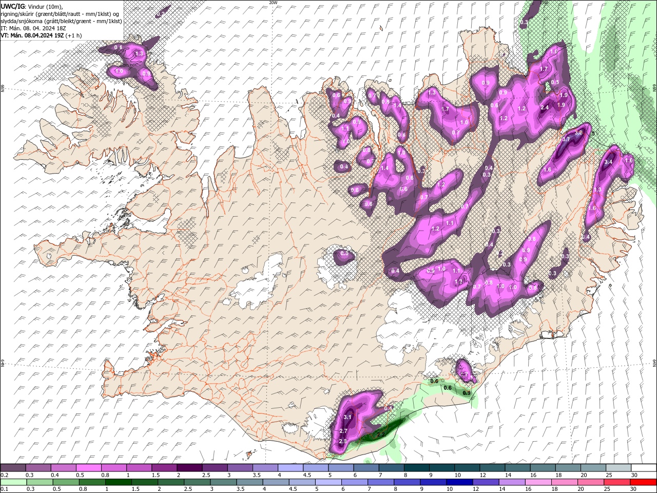The height and width of the screenshot is (493, 657).
Task: Select the 'VT: Mán. 08.04.2024 19Z (+1 h)' line
Action: pyautogui.click(x=42, y=36)
